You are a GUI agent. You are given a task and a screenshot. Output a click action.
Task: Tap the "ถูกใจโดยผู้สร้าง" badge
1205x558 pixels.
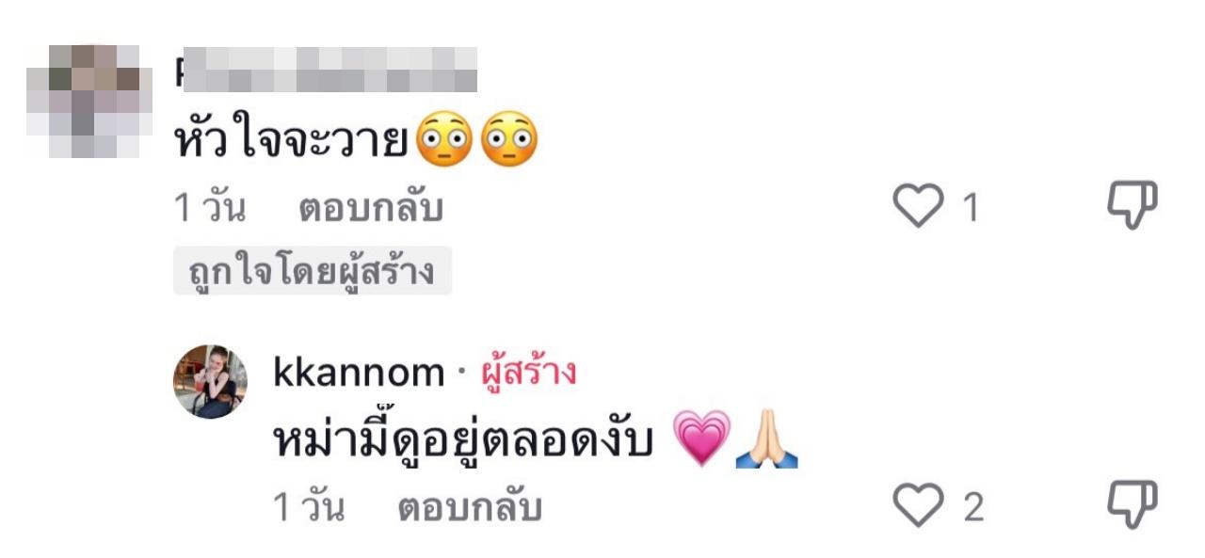click(313, 271)
